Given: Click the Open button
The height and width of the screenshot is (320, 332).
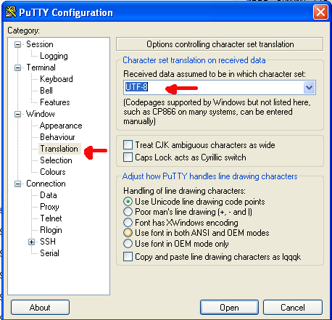Looking at the screenshot, I should (x=229, y=308).
